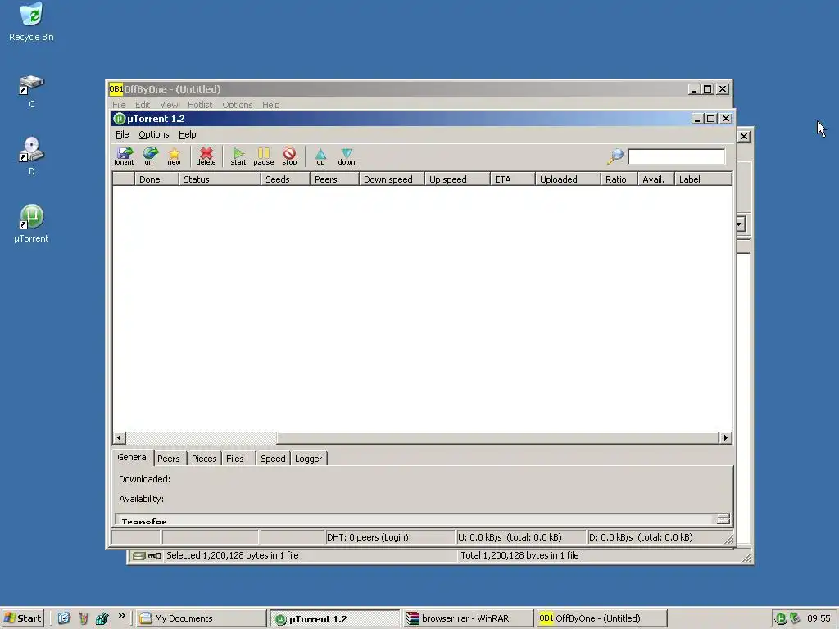Image resolution: width=839 pixels, height=629 pixels.
Task: Open the µTorrent File menu
Action: tap(122, 134)
